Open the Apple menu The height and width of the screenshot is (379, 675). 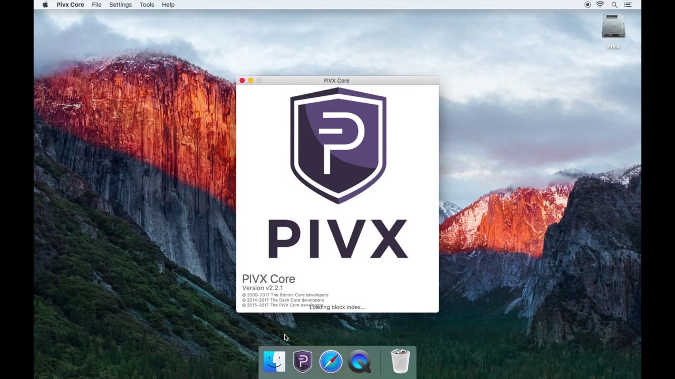tap(45, 5)
